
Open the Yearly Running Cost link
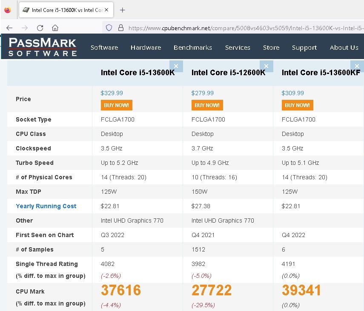pyautogui.click(x=46, y=206)
